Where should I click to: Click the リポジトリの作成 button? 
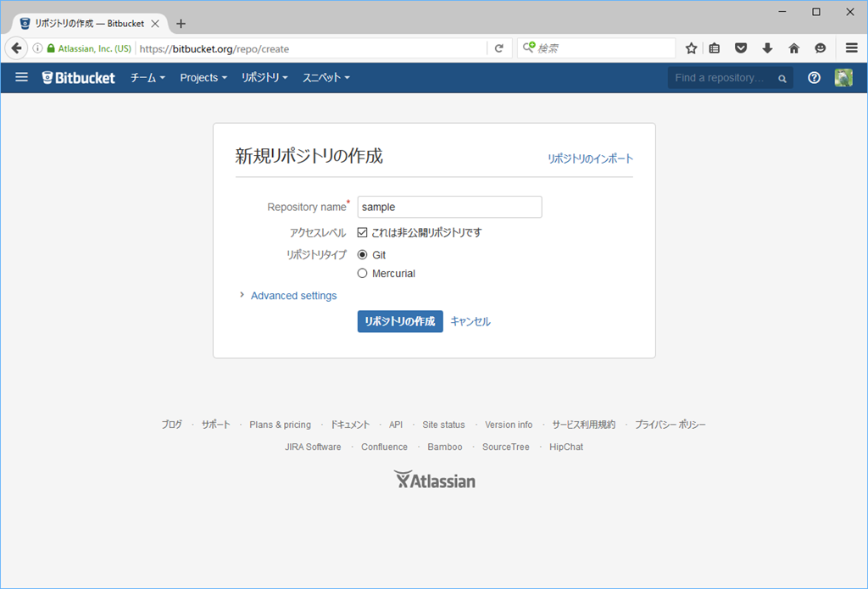click(x=400, y=321)
